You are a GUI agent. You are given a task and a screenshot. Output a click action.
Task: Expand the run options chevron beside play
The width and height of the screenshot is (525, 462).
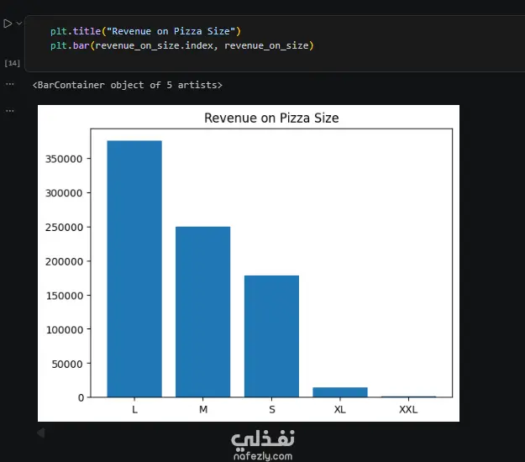pyautogui.click(x=19, y=24)
